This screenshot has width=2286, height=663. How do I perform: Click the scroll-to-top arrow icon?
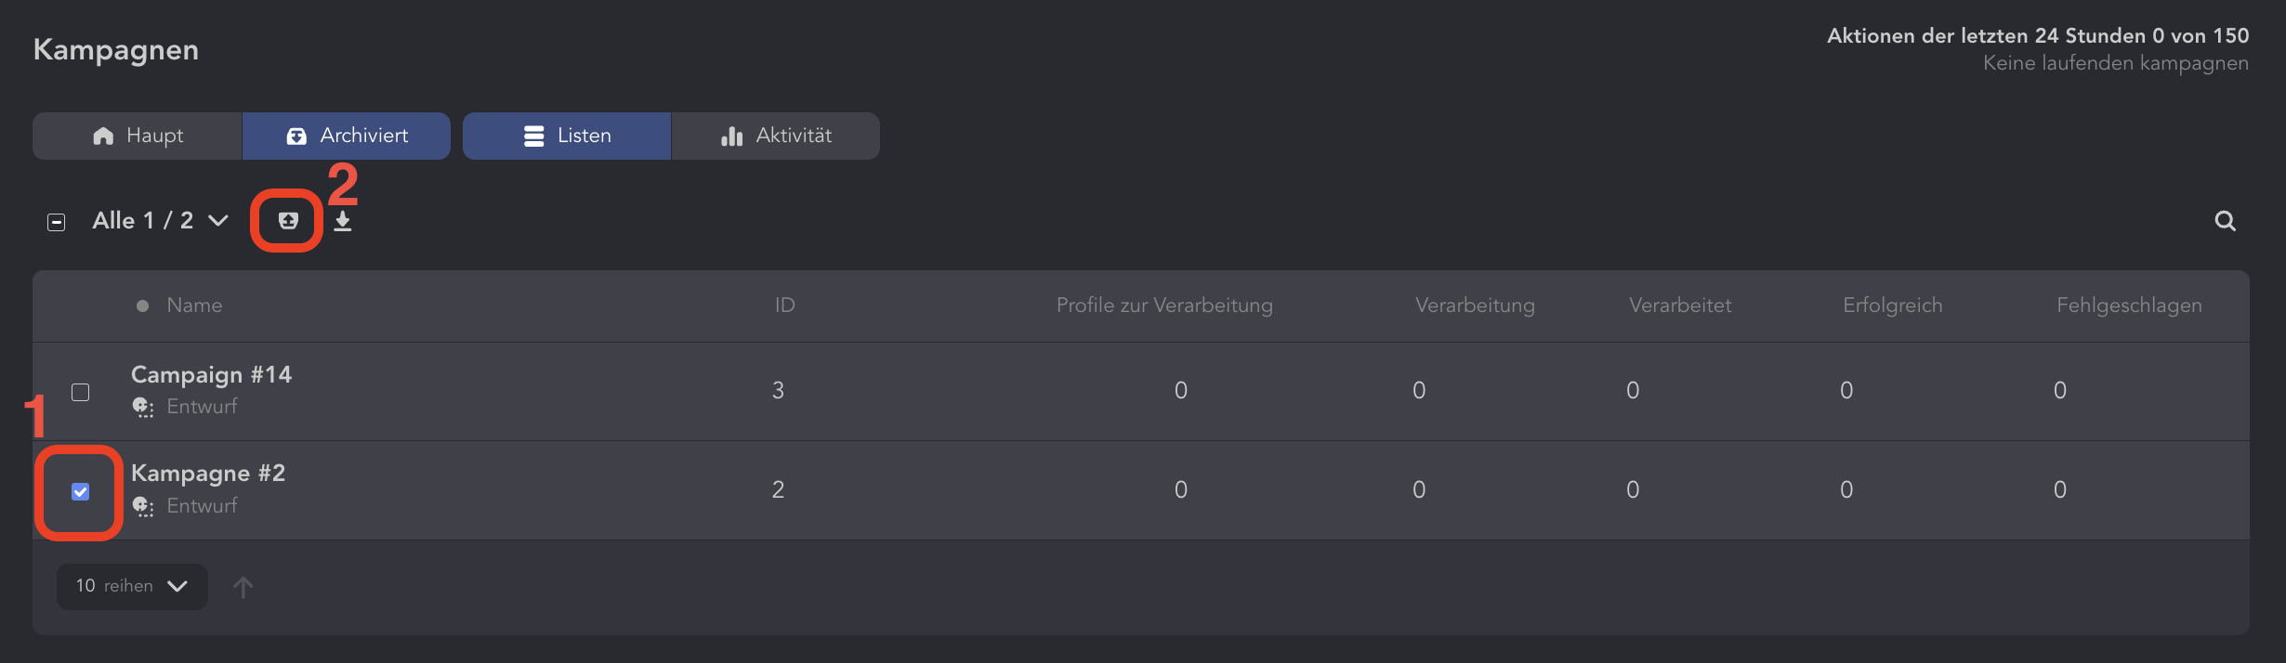click(243, 587)
